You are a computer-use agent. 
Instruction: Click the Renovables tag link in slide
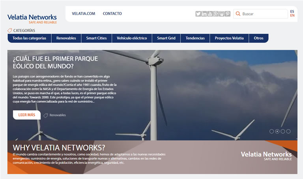click(58, 115)
